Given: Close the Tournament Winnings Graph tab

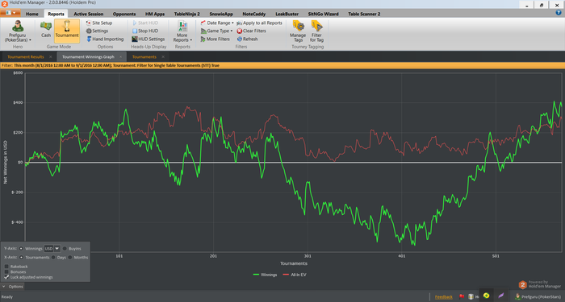Looking at the screenshot, I should click(121, 57).
